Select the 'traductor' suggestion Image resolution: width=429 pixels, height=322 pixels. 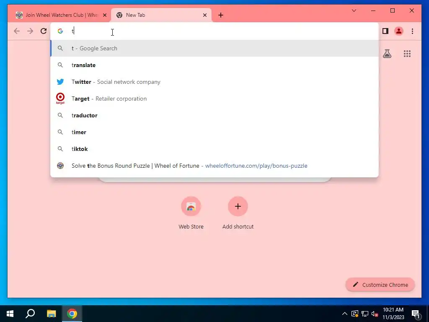(x=214, y=115)
